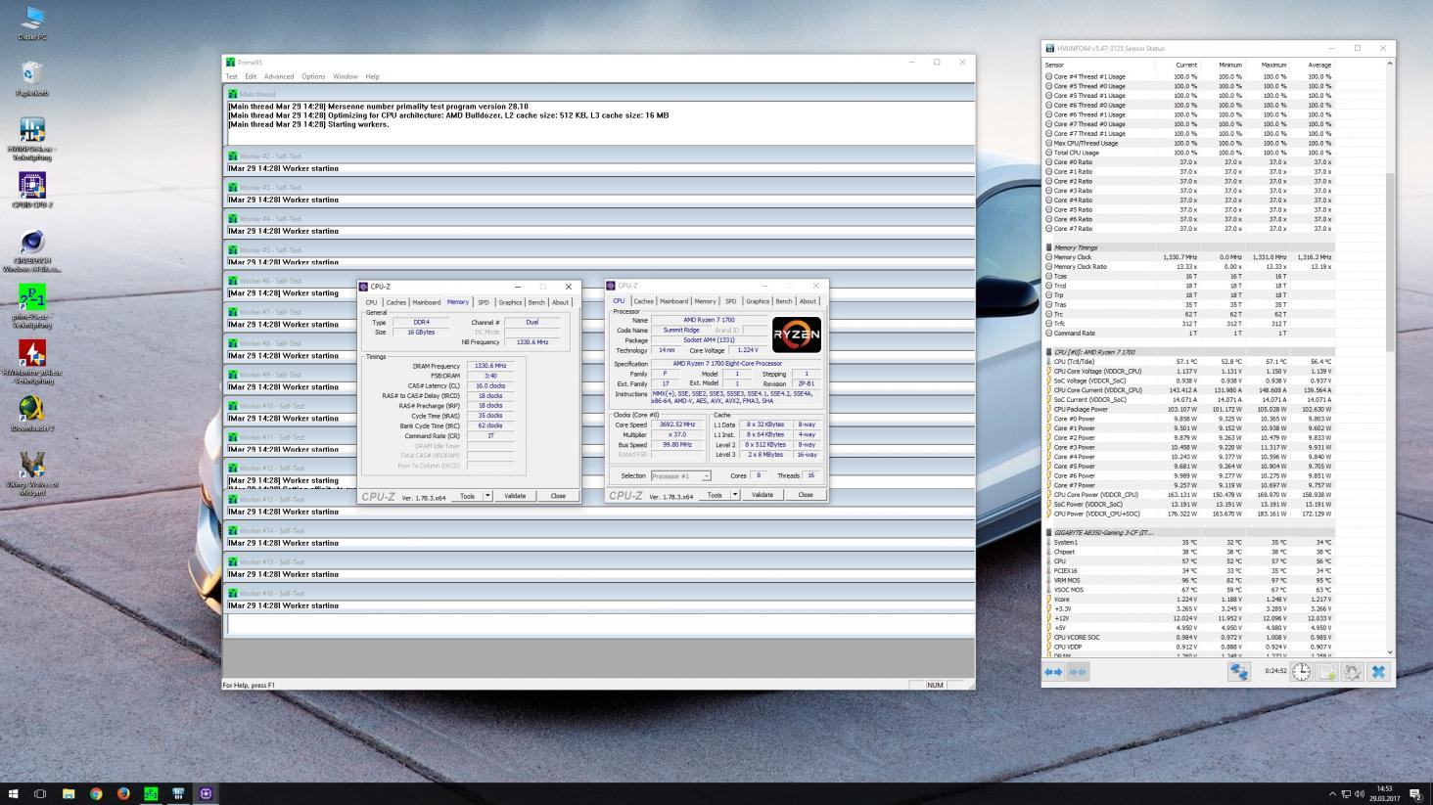This screenshot has width=1433, height=805.
Task: Select the HWMonitor_x64.exe desktop shortcut
Action: click(32, 361)
